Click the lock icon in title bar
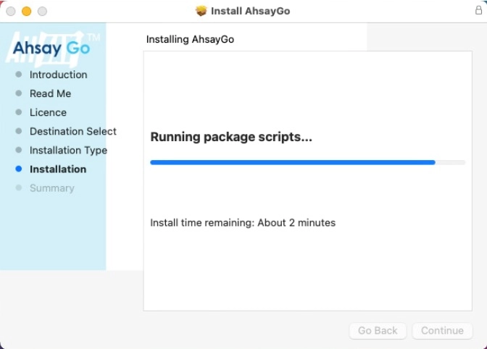Image resolution: width=487 pixels, height=349 pixels. pos(478,10)
